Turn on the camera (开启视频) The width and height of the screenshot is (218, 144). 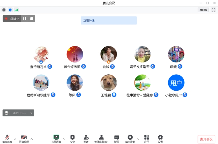[x=24, y=138]
